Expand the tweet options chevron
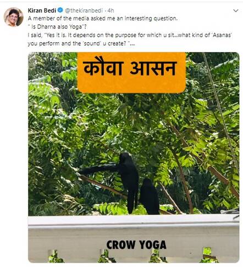 [x=235, y=11]
